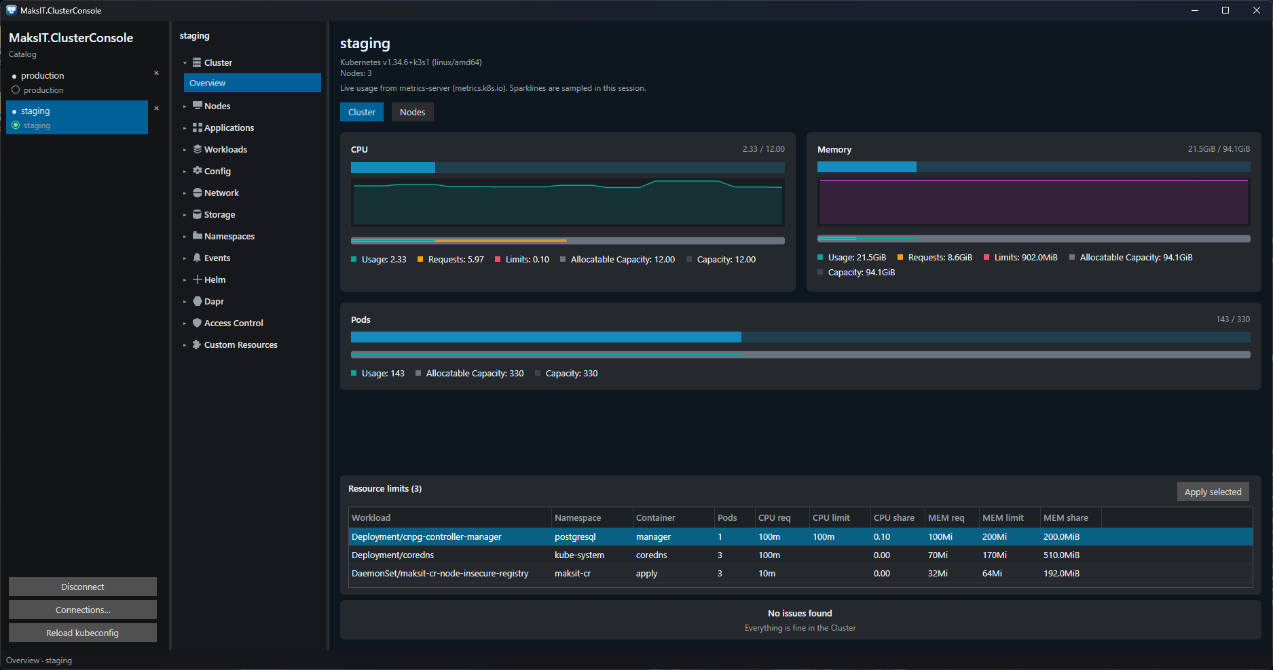
Task: Switch to the Cluster tab
Action: point(362,112)
